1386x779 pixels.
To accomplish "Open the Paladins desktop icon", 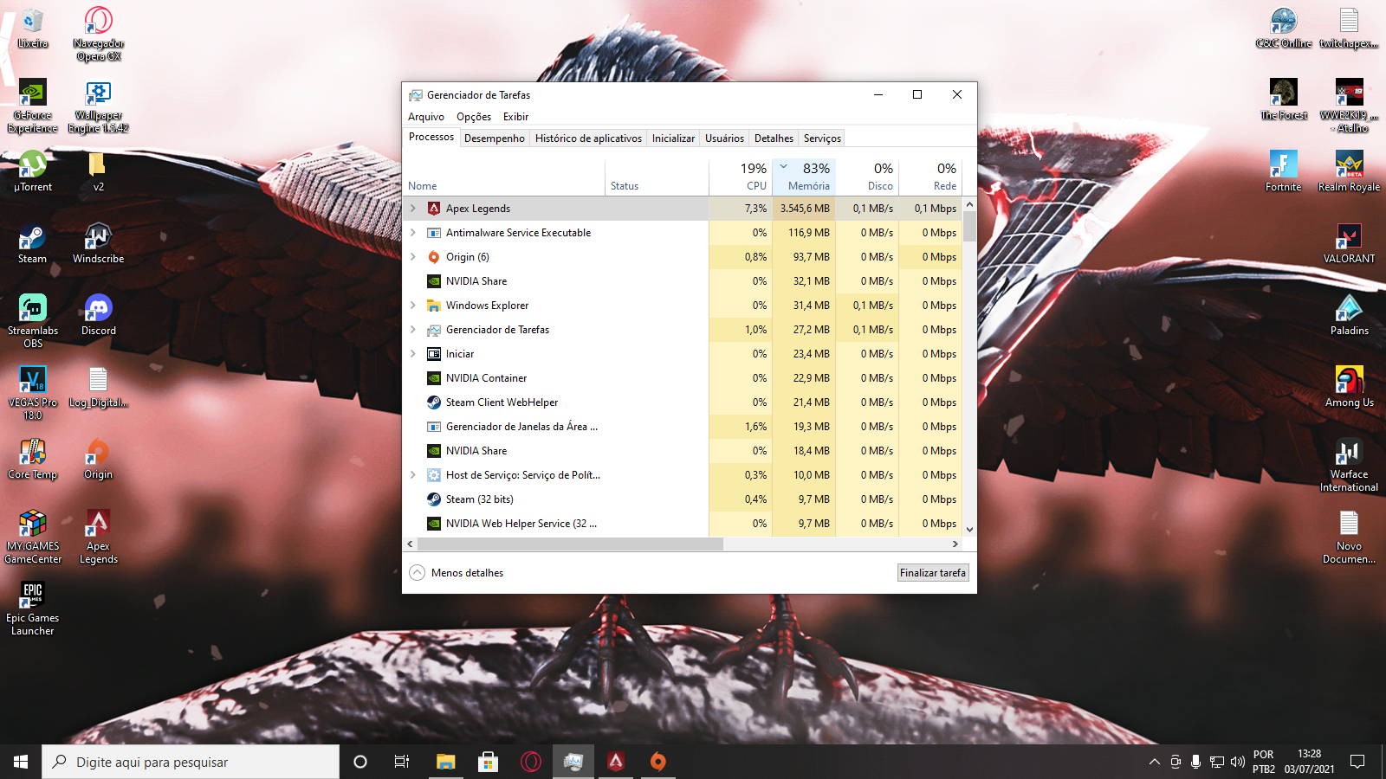I will pos(1349,315).
